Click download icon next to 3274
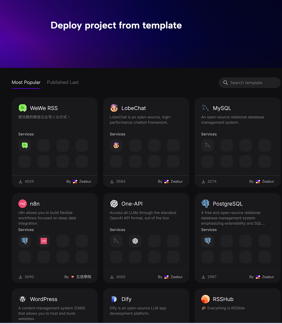 (x=203, y=181)
